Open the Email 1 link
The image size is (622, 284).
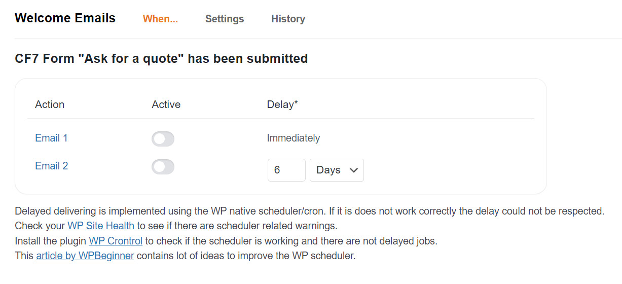click(51, 138)
